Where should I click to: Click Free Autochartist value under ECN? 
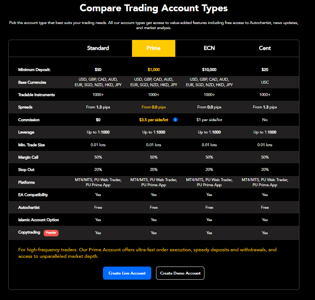coord(209,207)
